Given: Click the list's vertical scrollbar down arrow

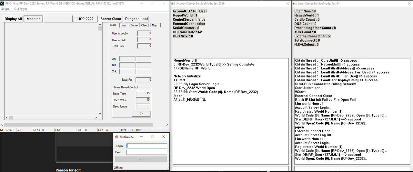Looking at the screenshot, I should point(100,114).
